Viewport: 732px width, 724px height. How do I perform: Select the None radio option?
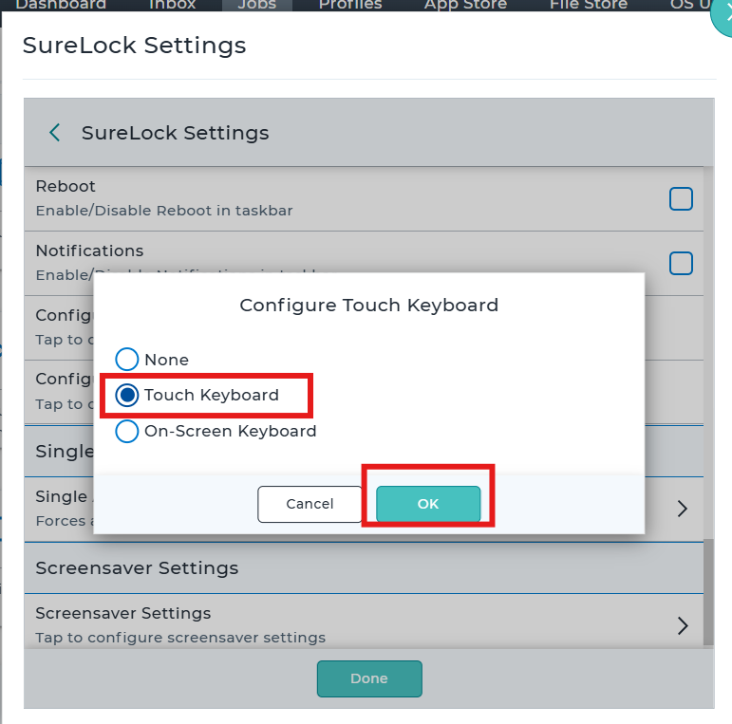tap(127, 360)
